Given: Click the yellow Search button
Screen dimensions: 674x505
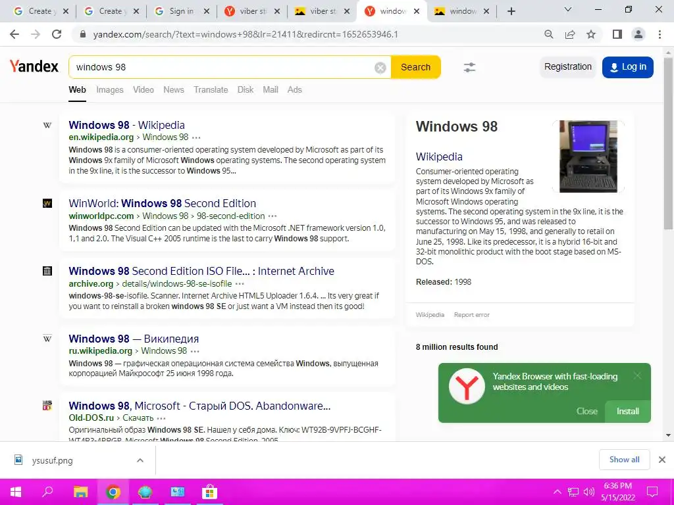Looking at the screenshot, I should (x=416, y=67).
